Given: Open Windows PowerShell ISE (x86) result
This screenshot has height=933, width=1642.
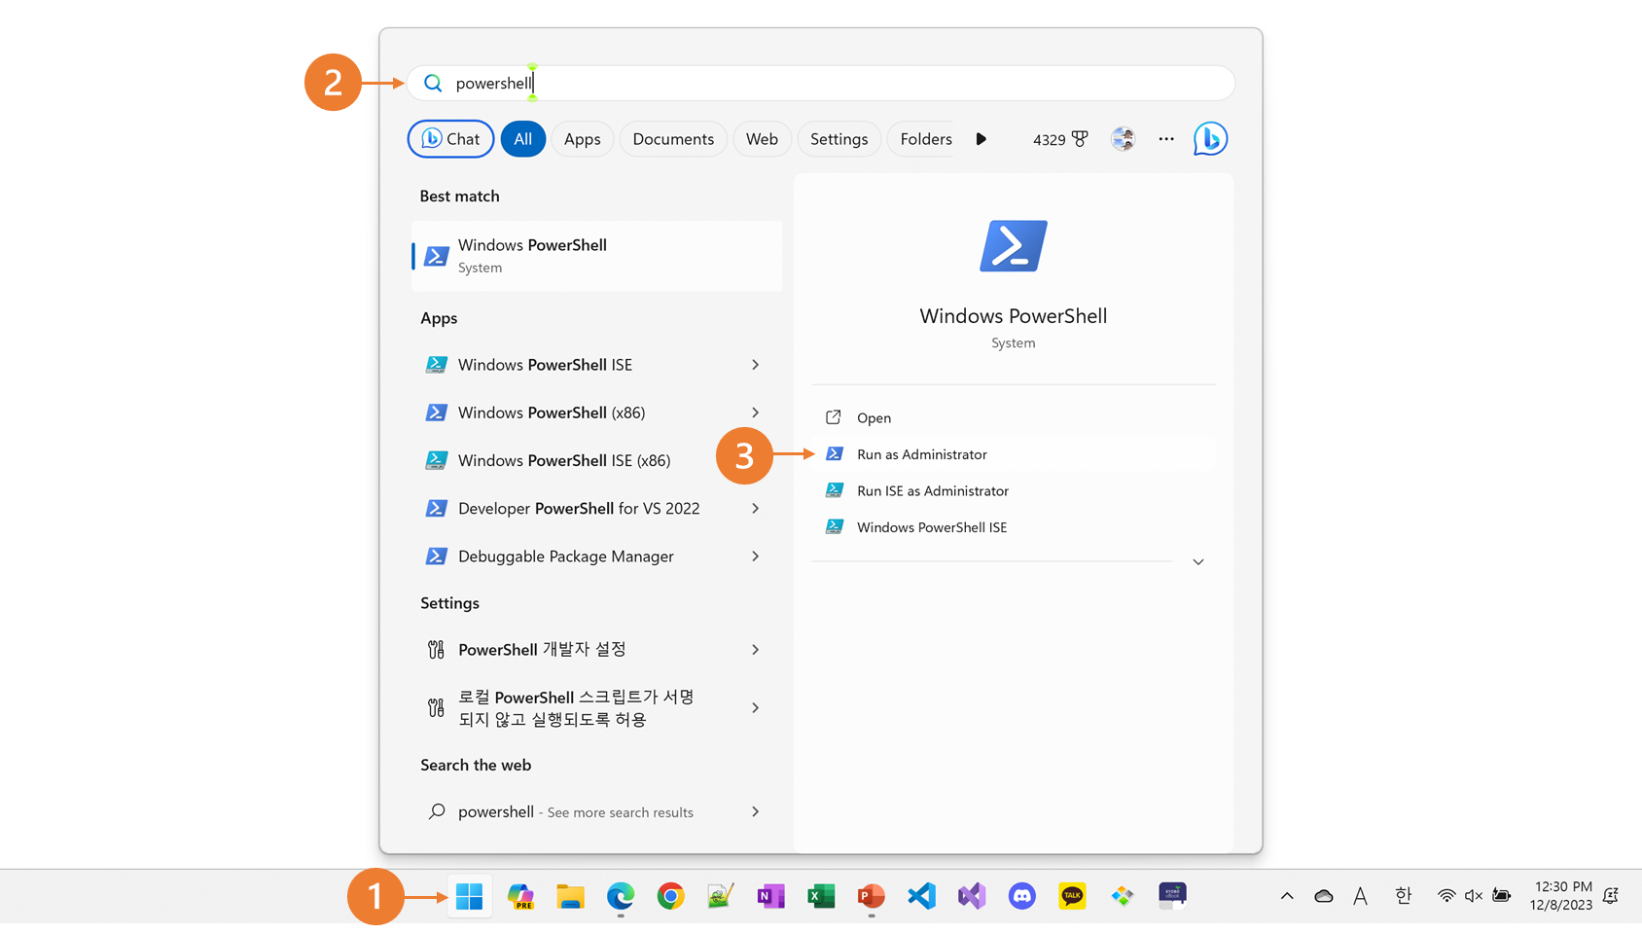Looking at the screenshot, I should click(596, 460).
